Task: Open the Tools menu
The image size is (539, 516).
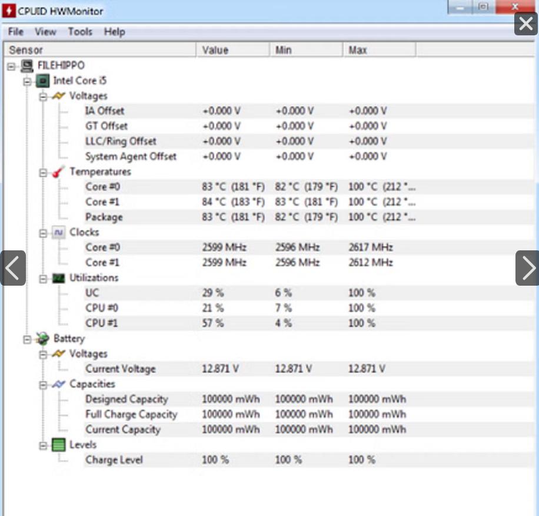Action: coord(80,32)
